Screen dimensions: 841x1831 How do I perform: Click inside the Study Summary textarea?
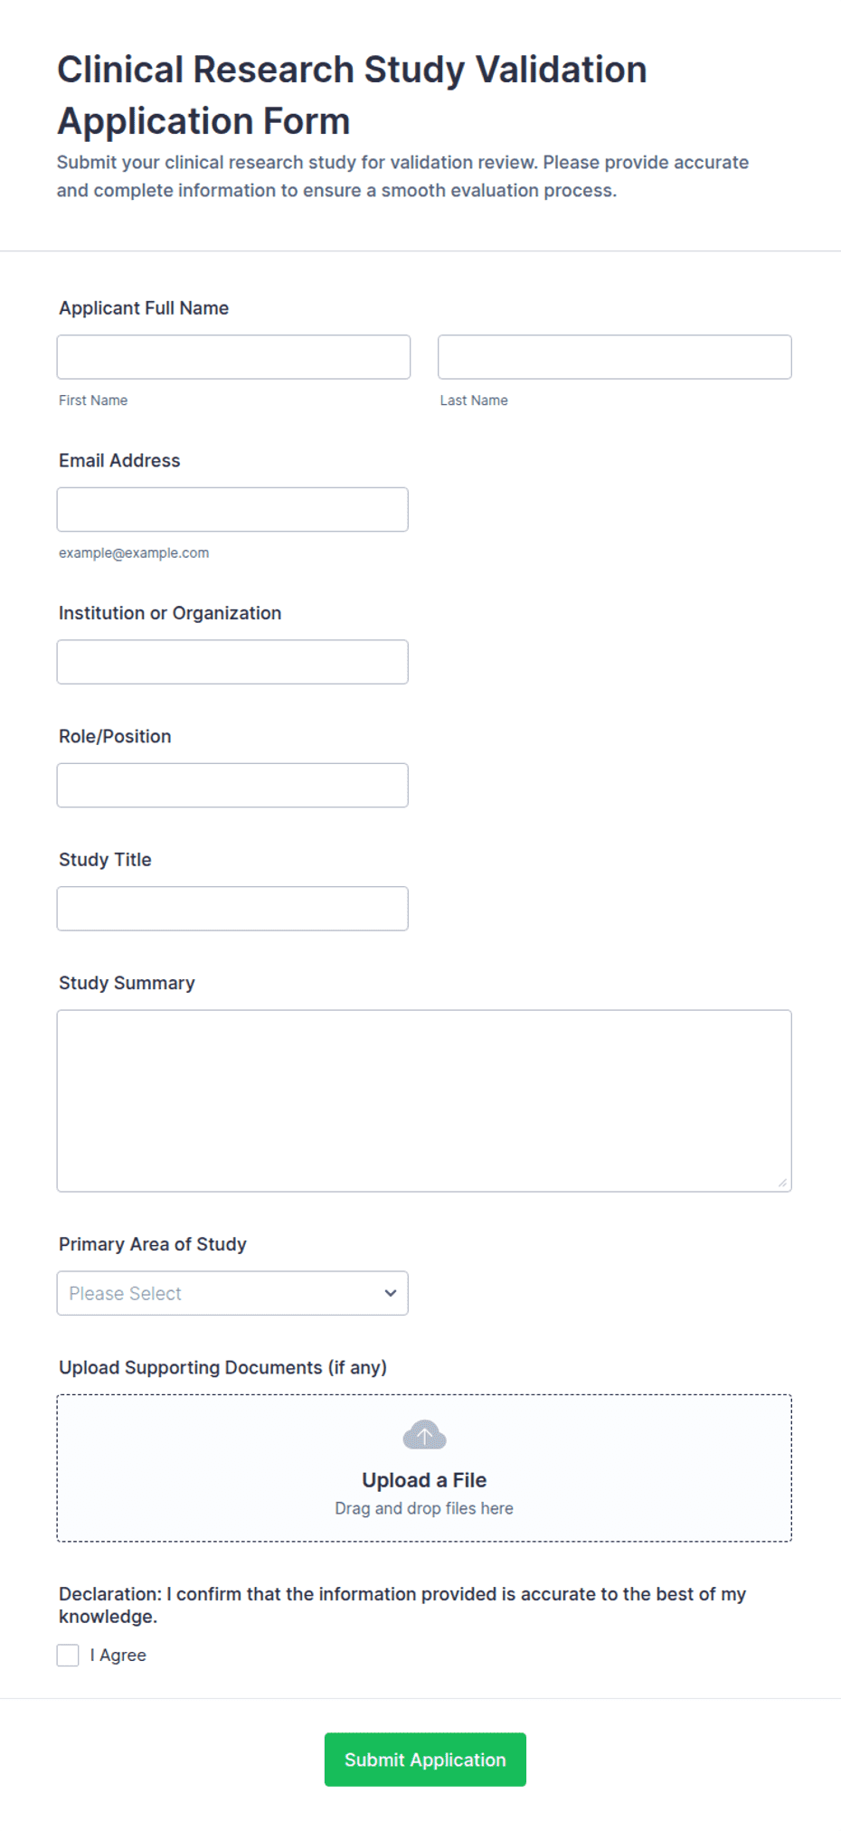coord(424,1100)
